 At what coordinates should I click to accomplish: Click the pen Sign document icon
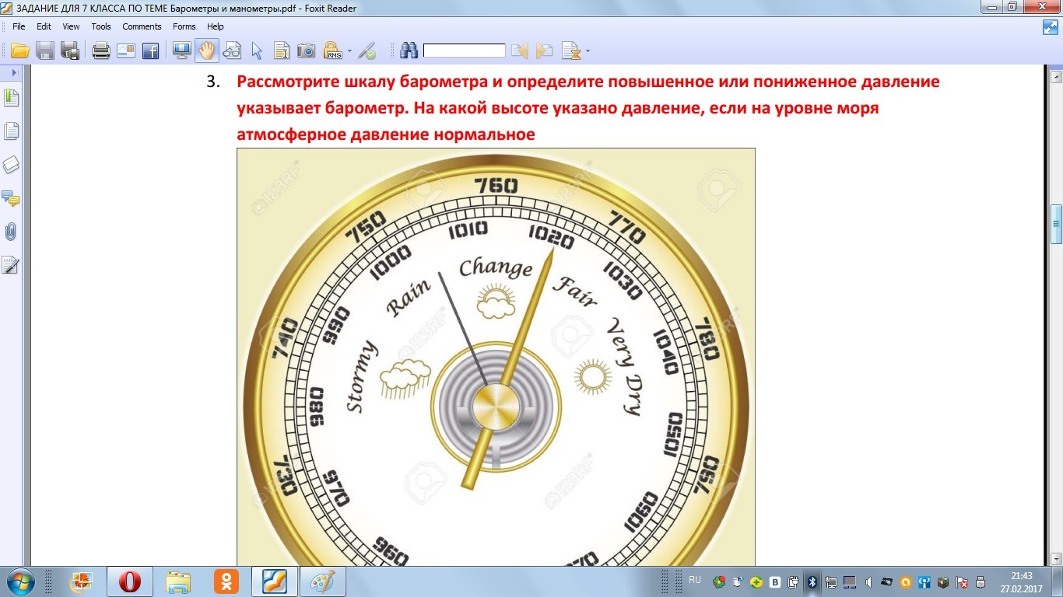pos(367,51)
